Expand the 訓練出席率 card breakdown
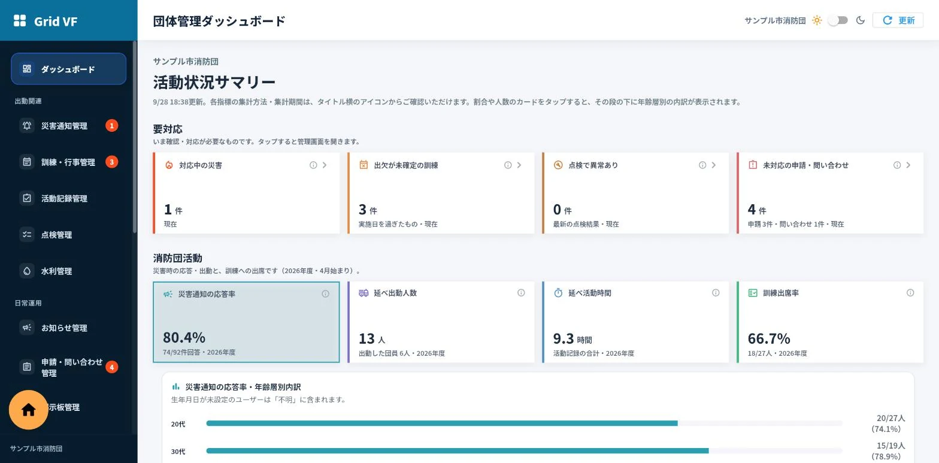 830,322
